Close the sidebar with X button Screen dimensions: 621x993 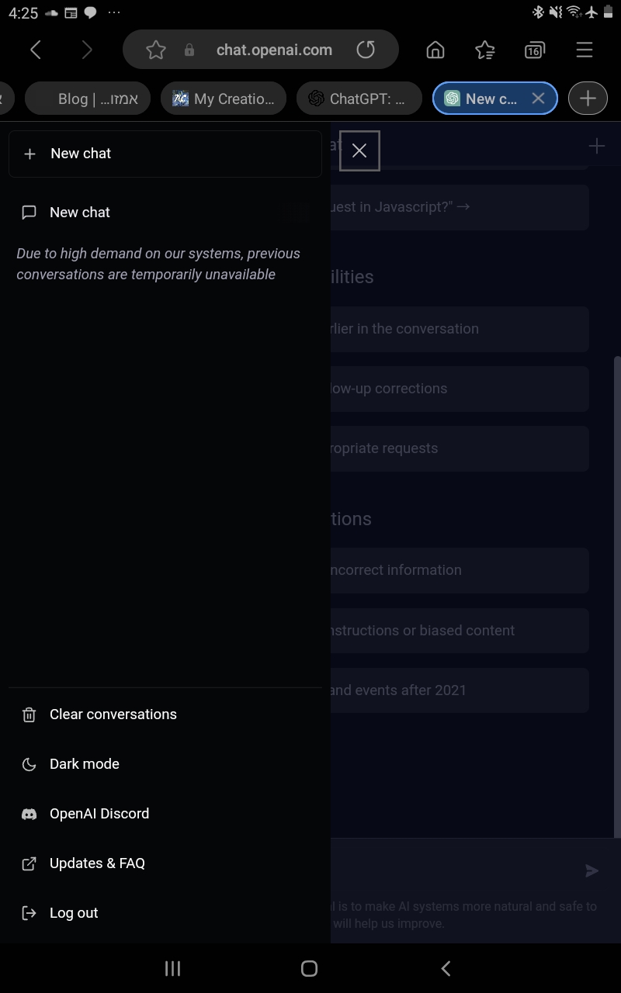[x=359, y=151]
